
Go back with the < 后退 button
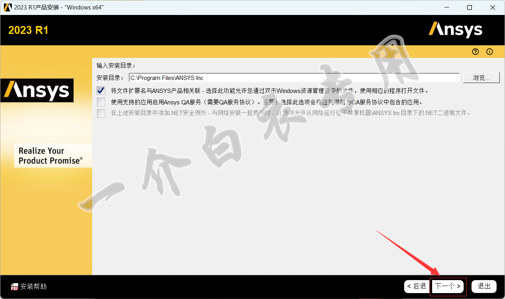point(417,286)
